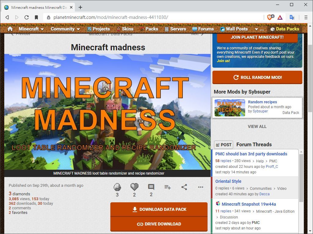Click the forward navigation arrow

tap(17, 17)
